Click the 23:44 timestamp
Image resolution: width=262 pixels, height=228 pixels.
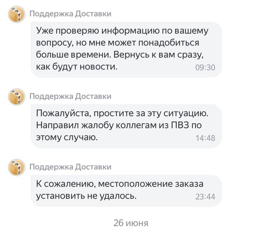[205, 197]
